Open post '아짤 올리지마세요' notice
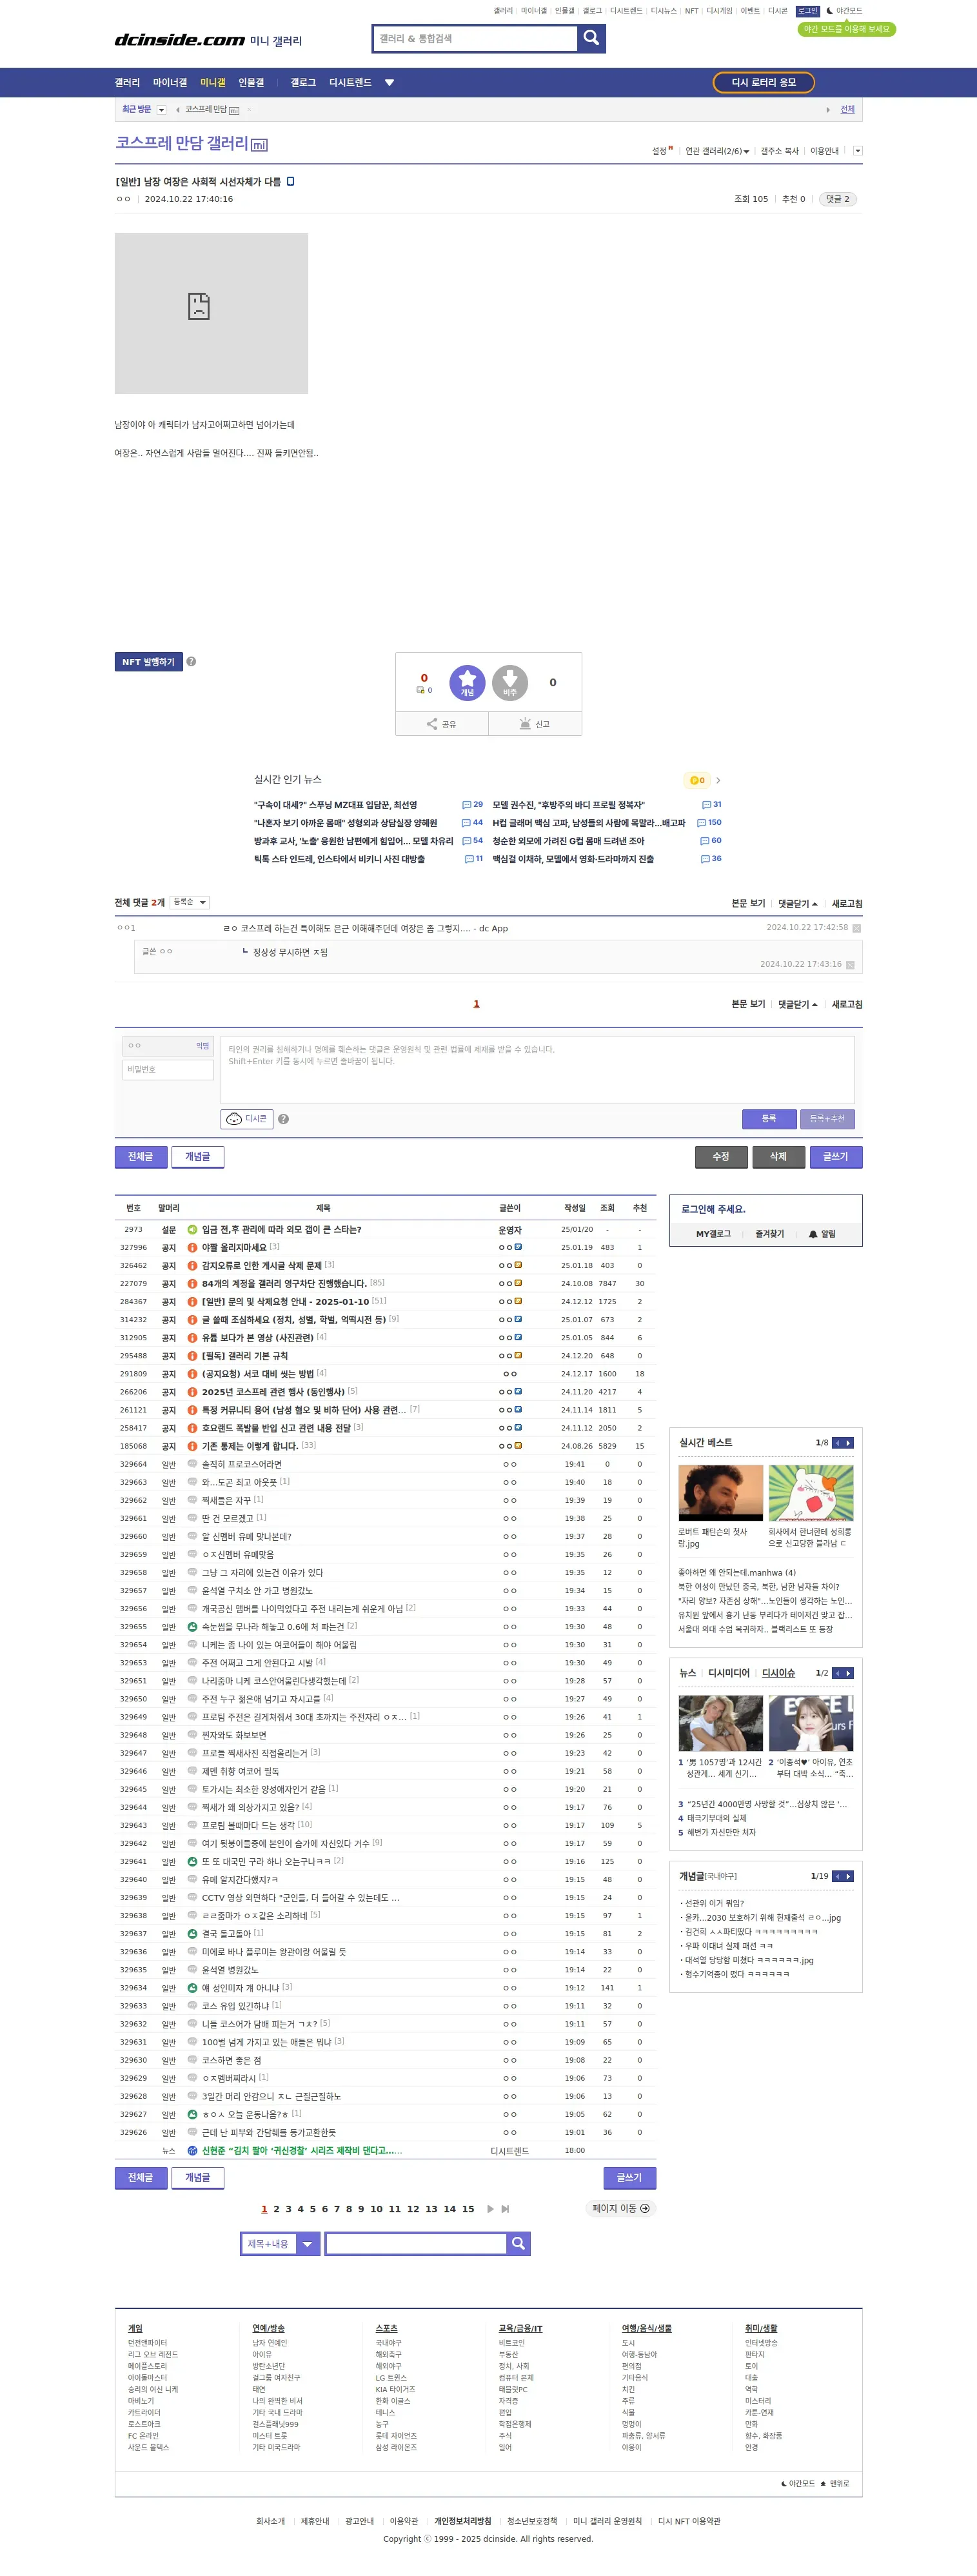977x2576 pixels. (x=234, y=1247)
